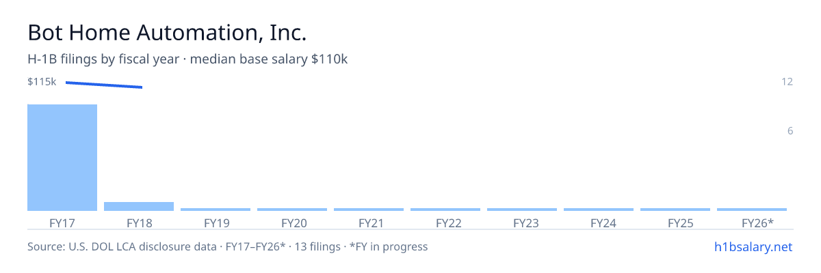Click the H-1B filings subtitle text
This screenshot has height=273, width=821.
click(x=187, y=59)
